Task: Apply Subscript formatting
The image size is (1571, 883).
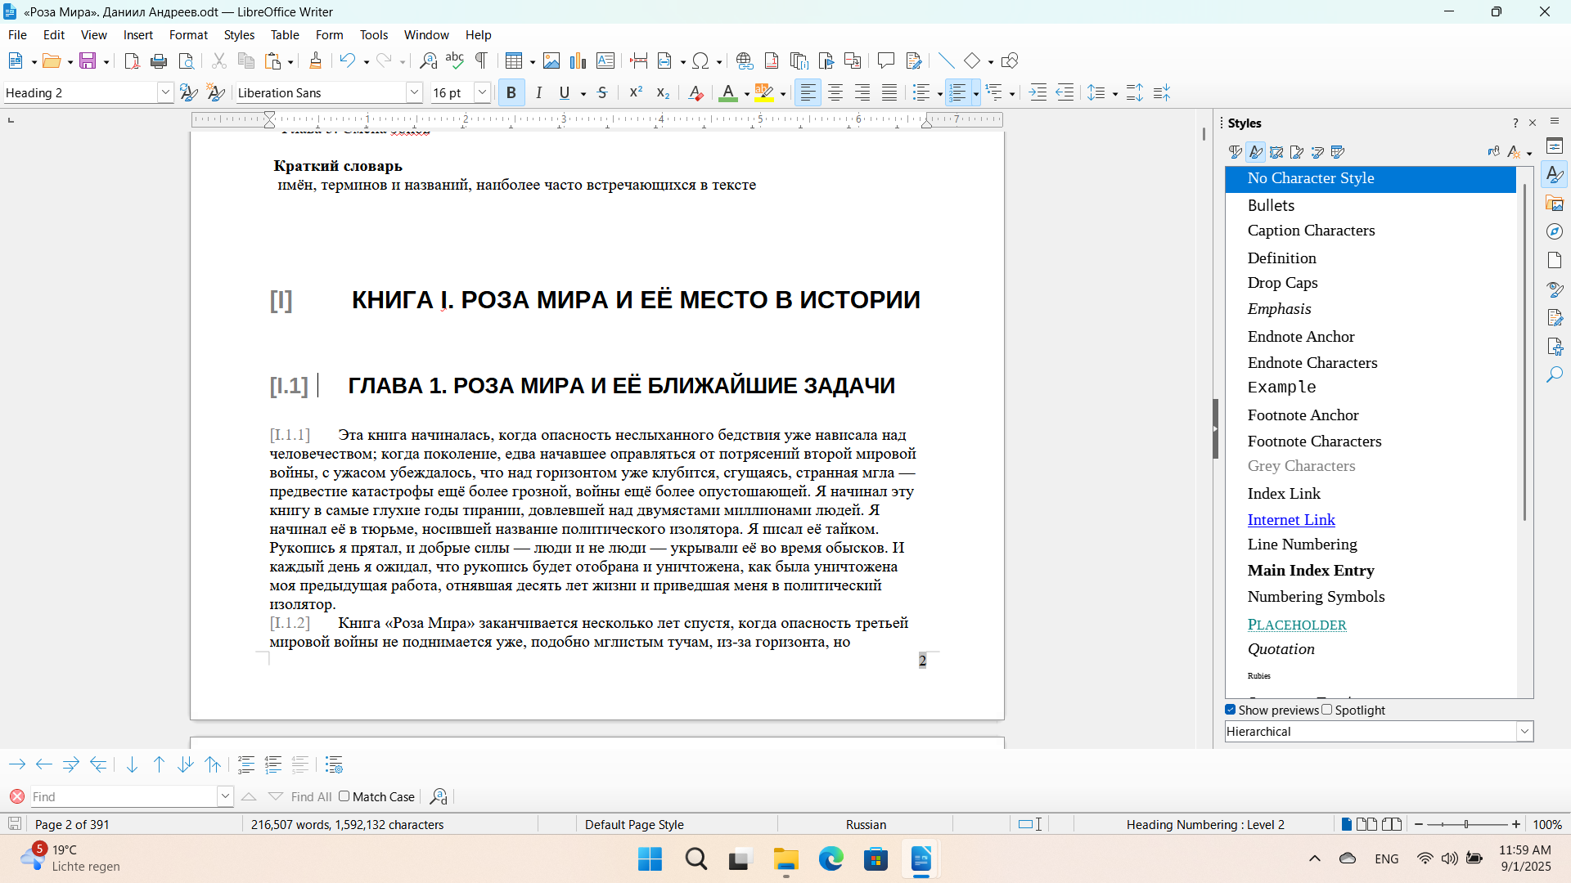Action: tap(663, 92)
